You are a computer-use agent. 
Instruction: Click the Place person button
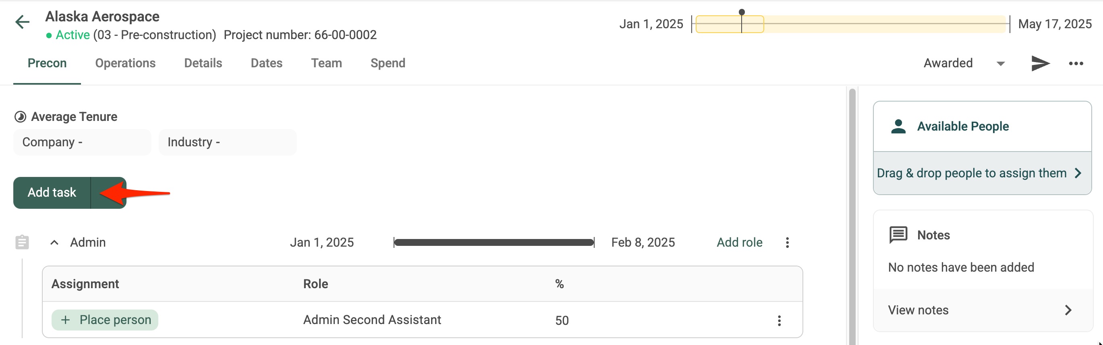point(105,320)
